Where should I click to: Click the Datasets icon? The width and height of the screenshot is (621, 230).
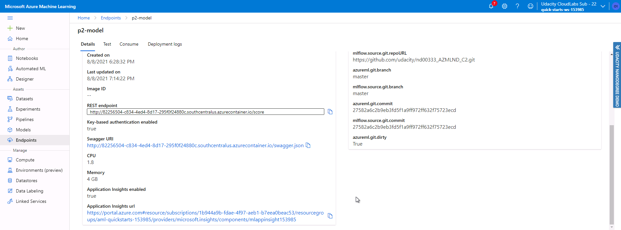10,99
